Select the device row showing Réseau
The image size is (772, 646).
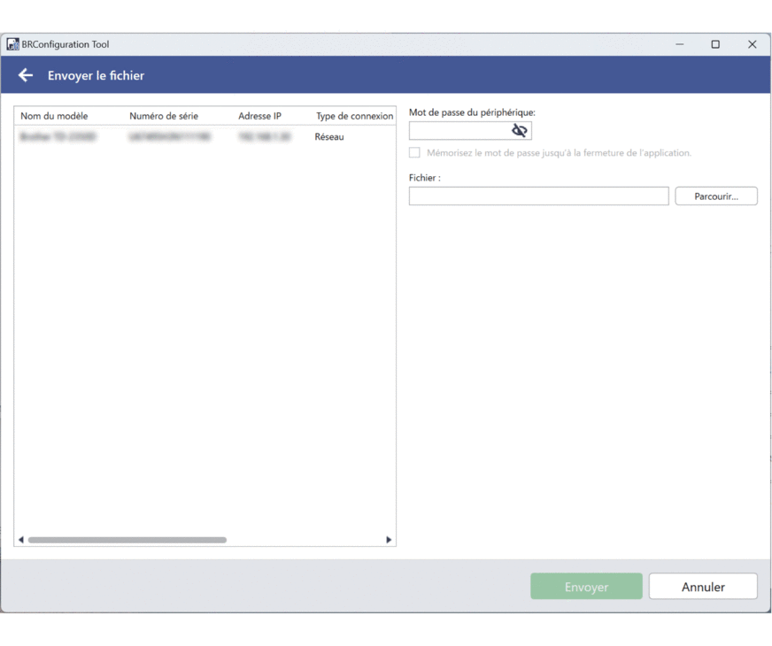205,137
